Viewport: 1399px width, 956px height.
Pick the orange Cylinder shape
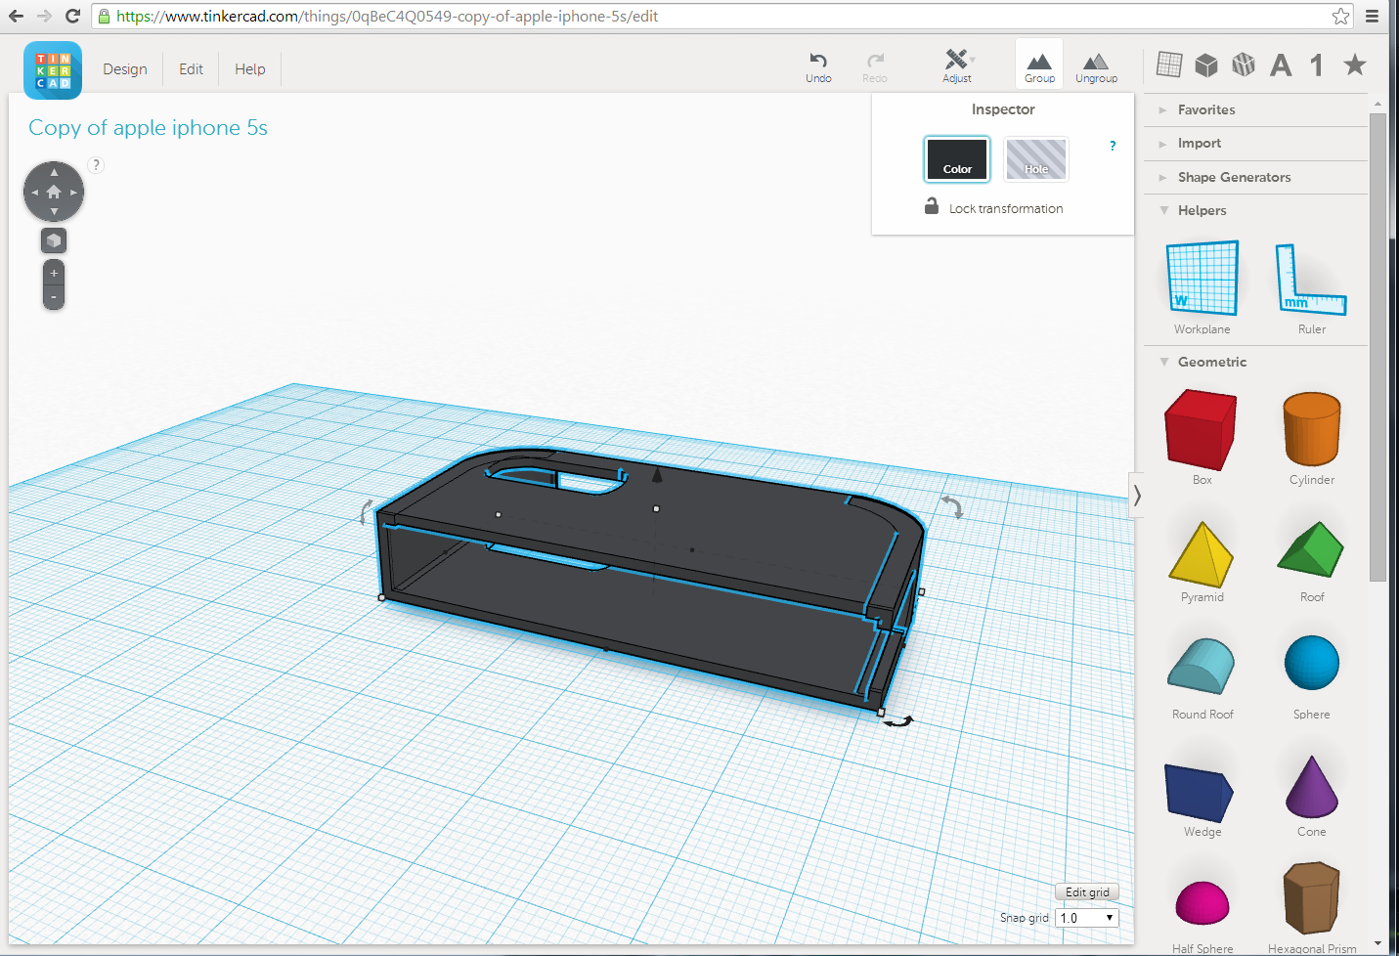[1311, 431]
